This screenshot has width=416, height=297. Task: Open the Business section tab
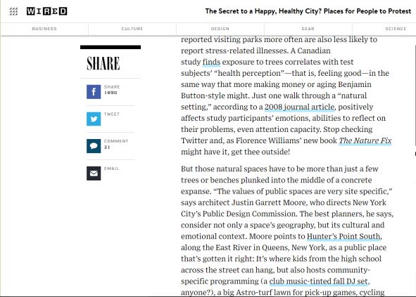point(44,29)
